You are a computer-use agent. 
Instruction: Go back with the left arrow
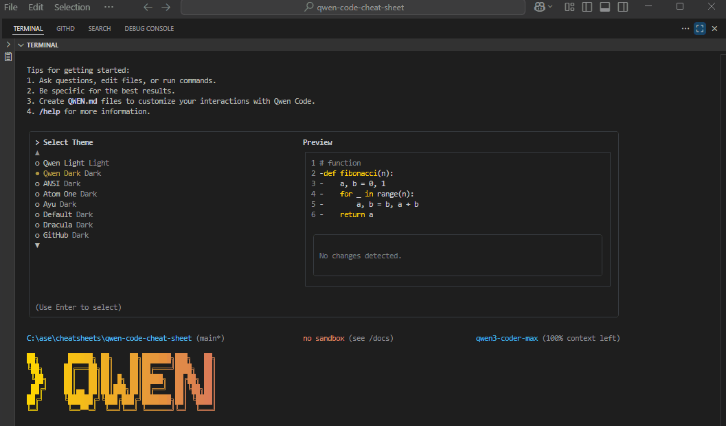coord(148,7)
